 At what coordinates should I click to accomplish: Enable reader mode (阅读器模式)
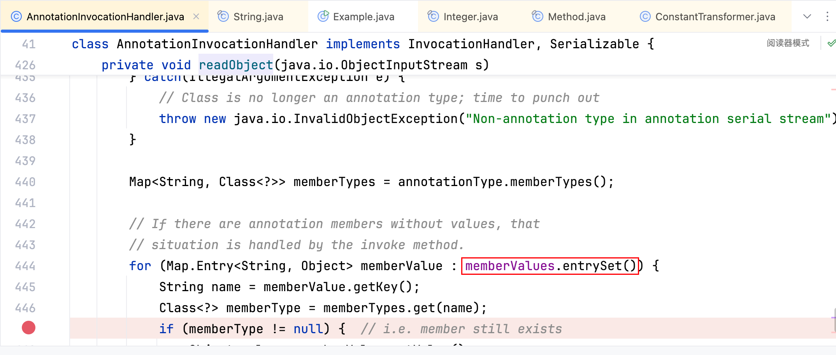(788, 43)
